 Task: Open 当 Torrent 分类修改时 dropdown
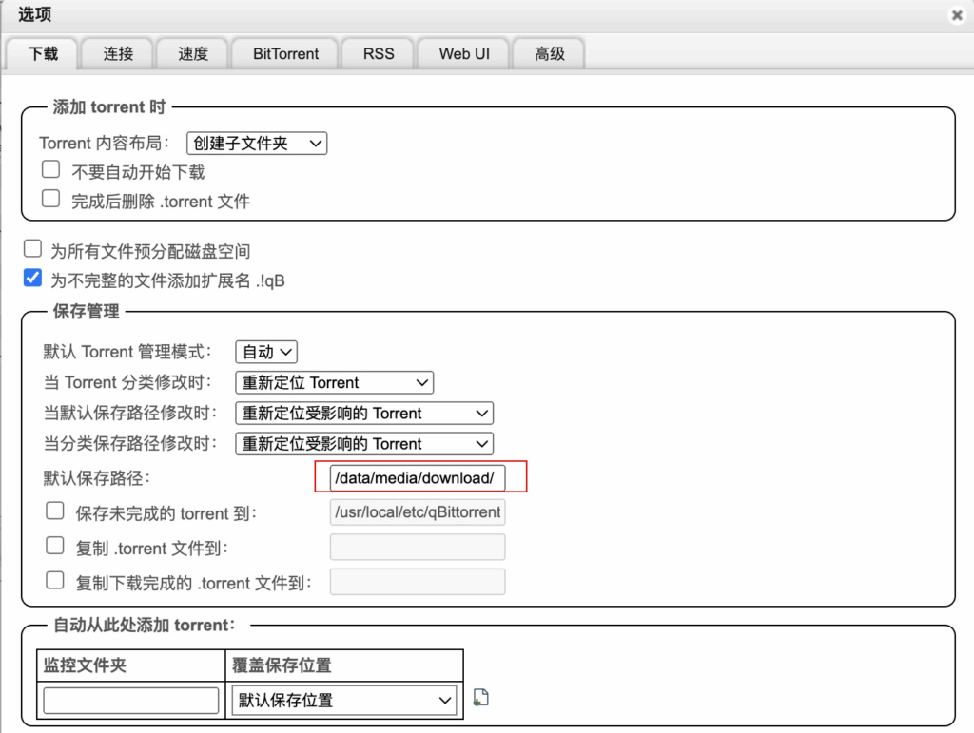pyautogui.click(x=334, y=382)
